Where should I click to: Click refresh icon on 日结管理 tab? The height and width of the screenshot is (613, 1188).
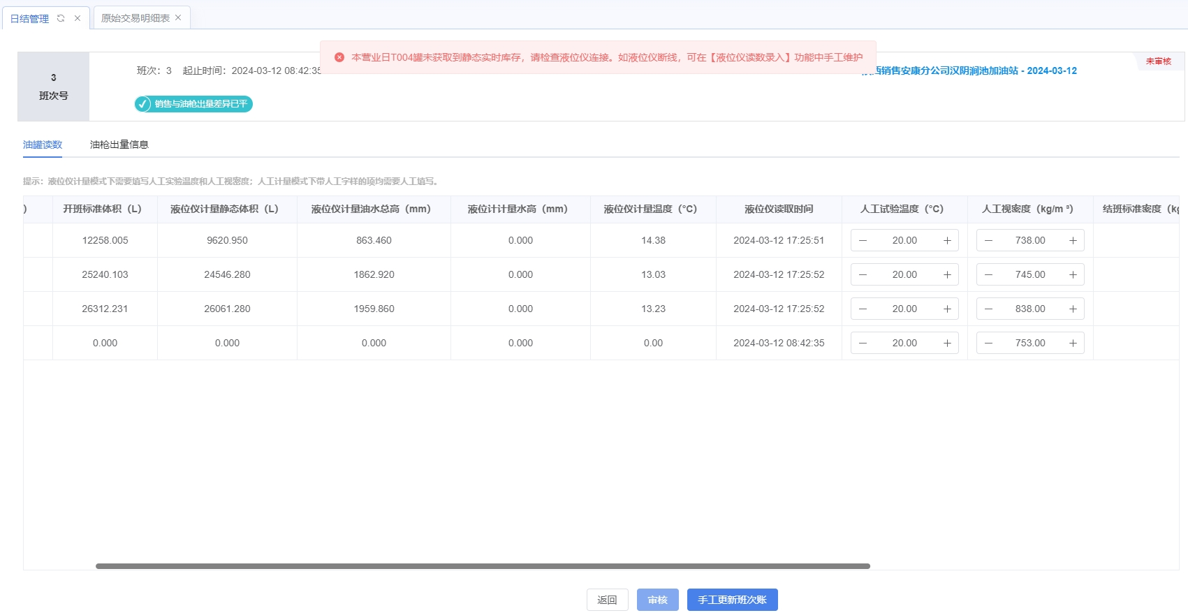click(61, 18)
